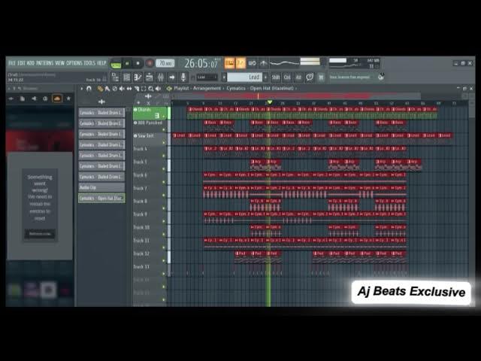Screen dimensions: 481x361
Task: Select the Slip tool in playlist
Action: [129, 89]
